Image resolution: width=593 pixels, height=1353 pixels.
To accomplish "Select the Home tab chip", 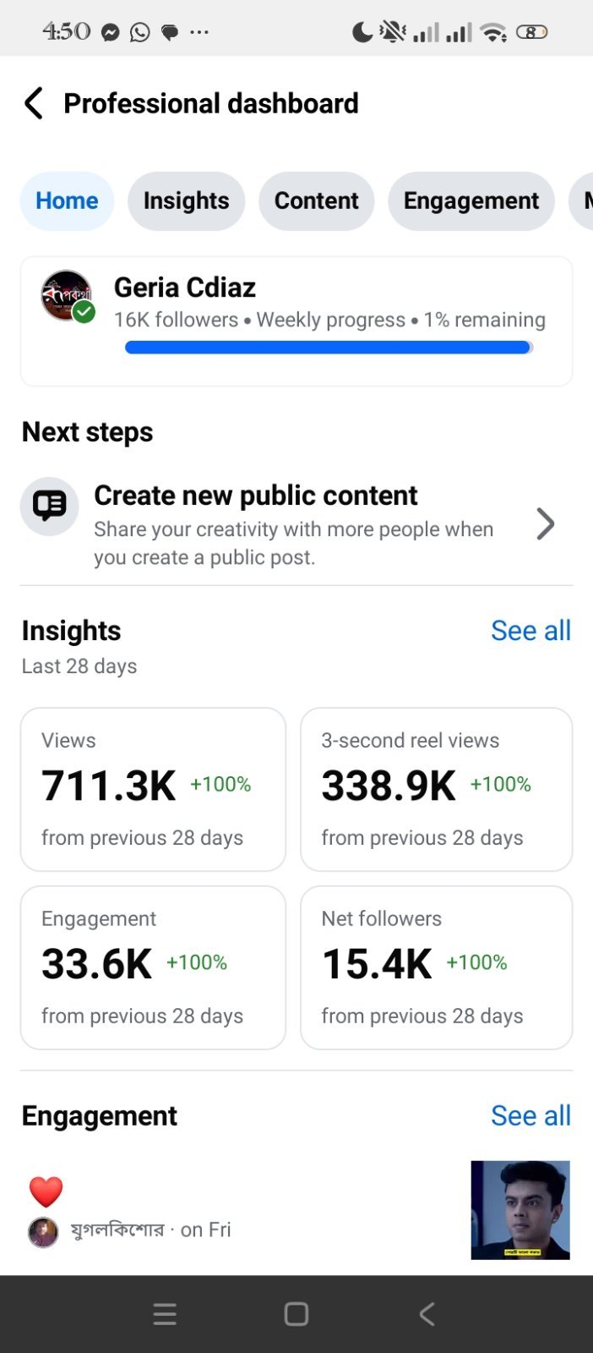I will [x=67, y=201].
